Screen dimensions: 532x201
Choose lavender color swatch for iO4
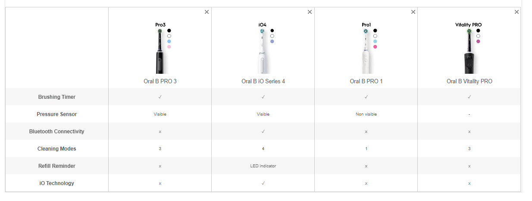(272, 41)
